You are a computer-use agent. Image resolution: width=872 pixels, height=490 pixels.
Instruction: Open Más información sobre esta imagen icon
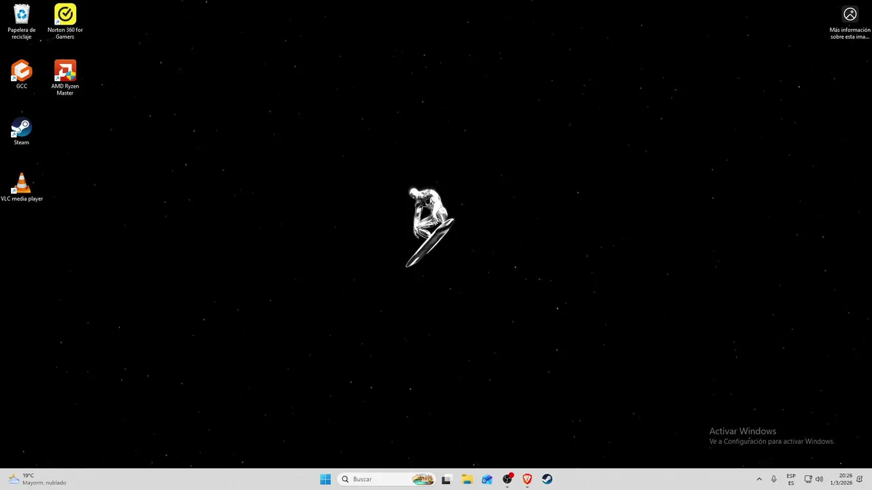coord(850,22)
